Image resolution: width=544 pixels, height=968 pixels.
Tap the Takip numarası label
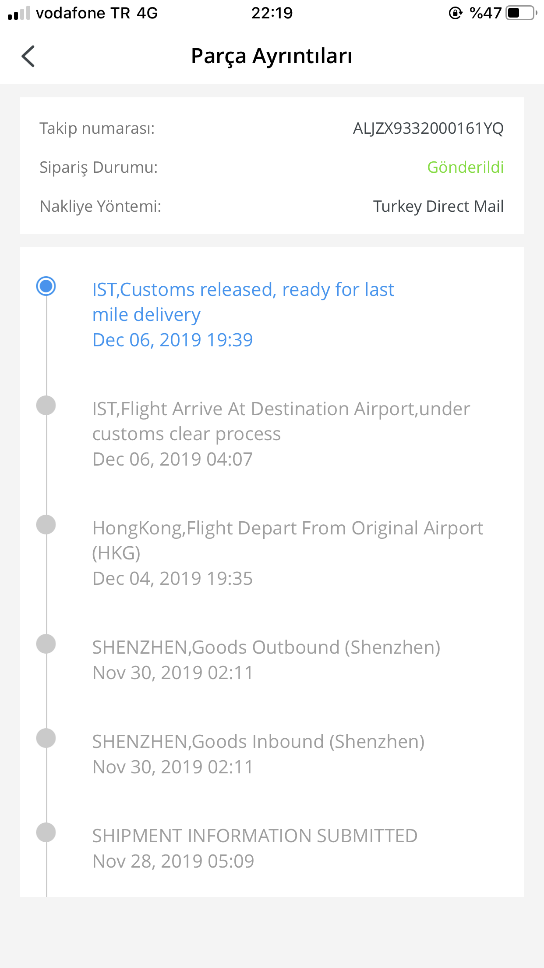click(x=97, y=128)
